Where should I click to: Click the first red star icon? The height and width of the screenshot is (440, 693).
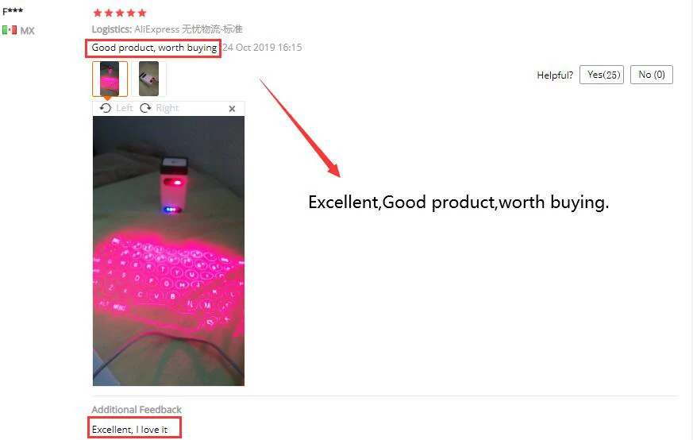coord(98,13)
